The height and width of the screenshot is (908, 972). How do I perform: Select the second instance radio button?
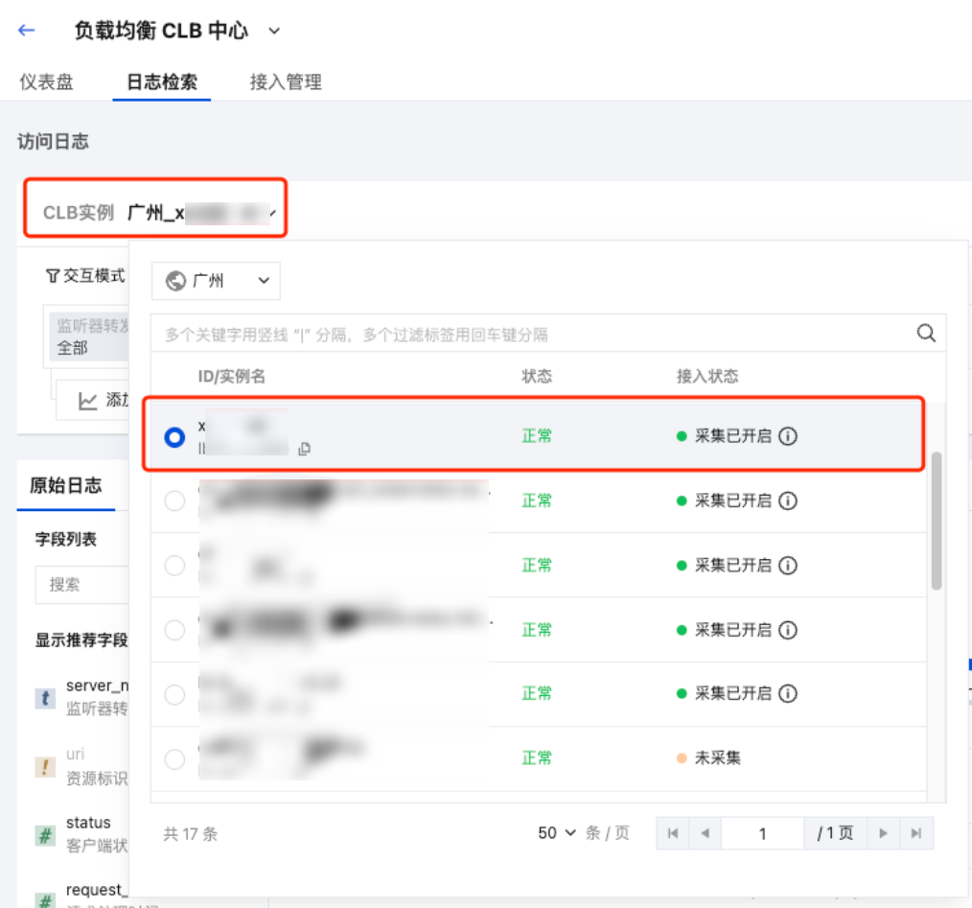(x=174, y=501)
